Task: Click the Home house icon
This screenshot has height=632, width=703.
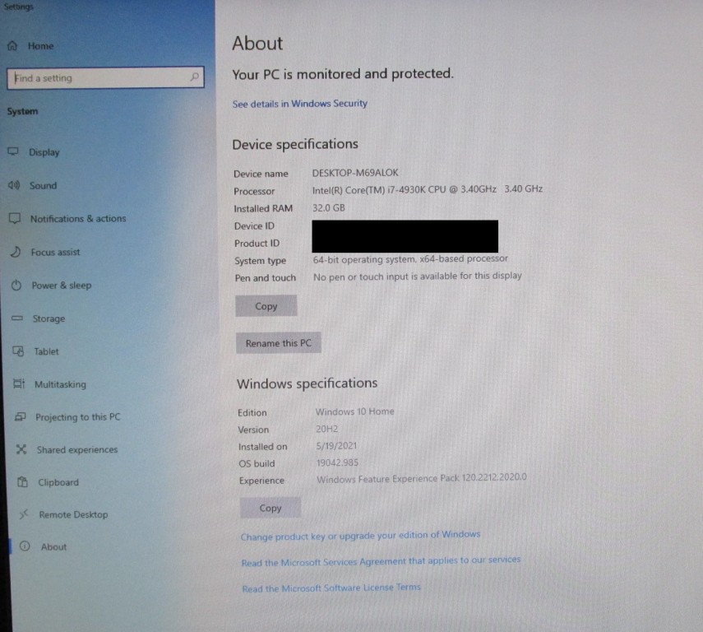Action: [12, 45]
